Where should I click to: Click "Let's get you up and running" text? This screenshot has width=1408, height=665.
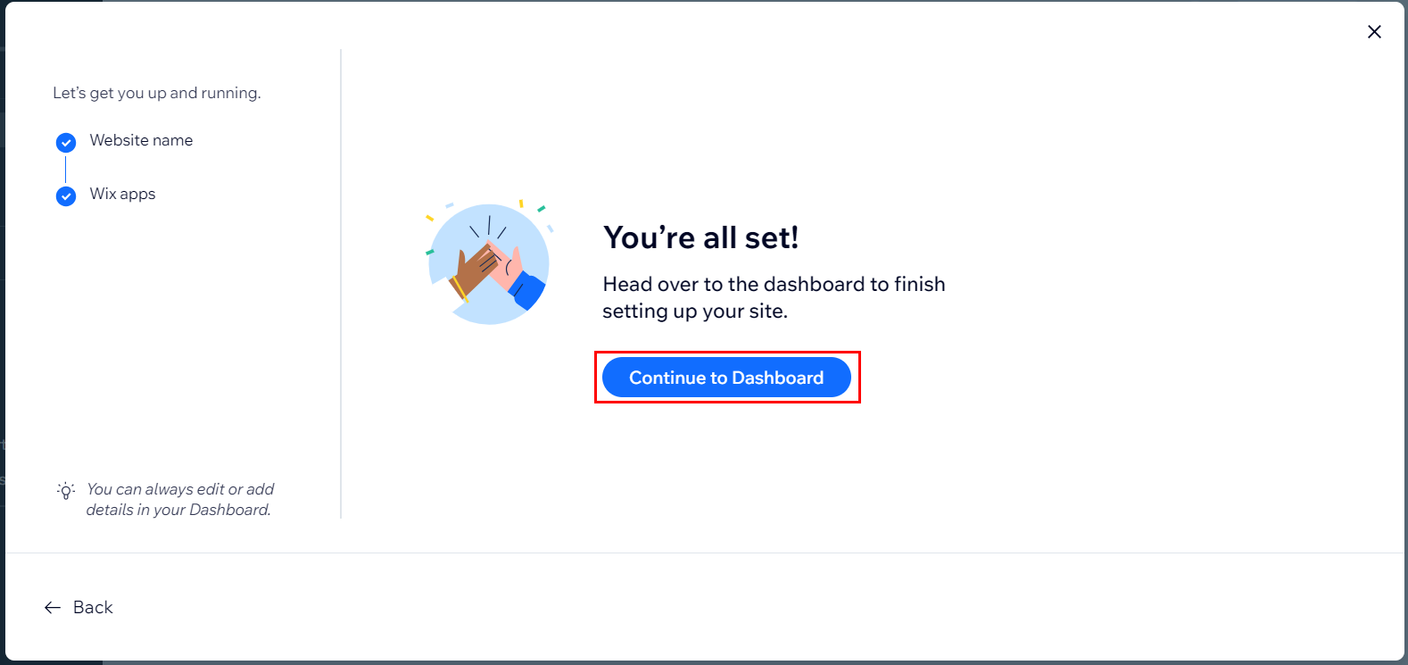click(x=157, y=93)
